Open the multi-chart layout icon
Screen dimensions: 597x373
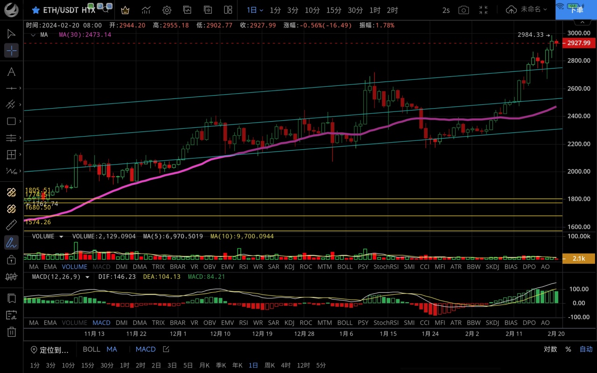click(x=228, y=10)
